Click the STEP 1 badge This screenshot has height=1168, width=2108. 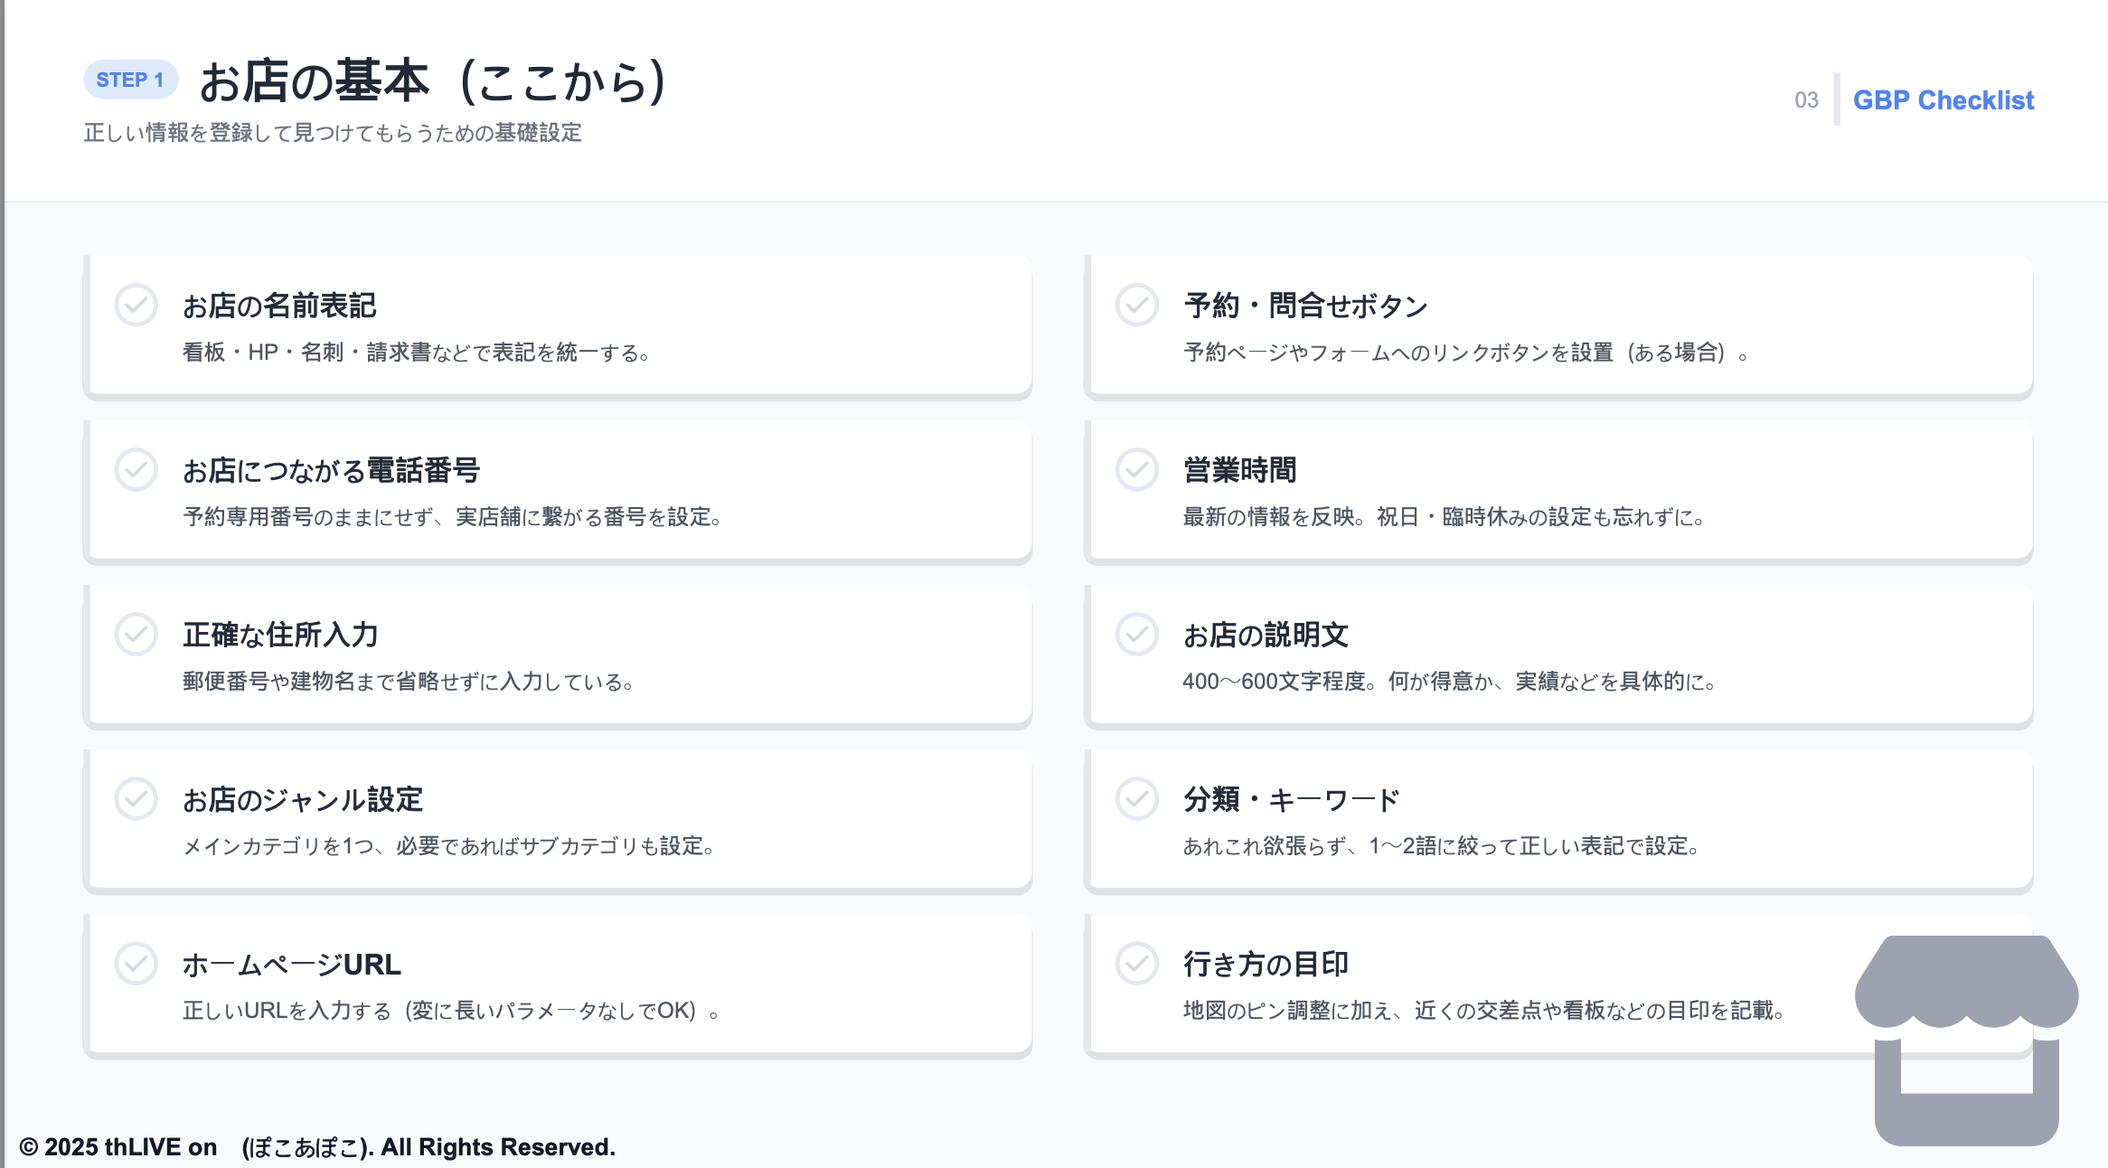coord(129,80)
